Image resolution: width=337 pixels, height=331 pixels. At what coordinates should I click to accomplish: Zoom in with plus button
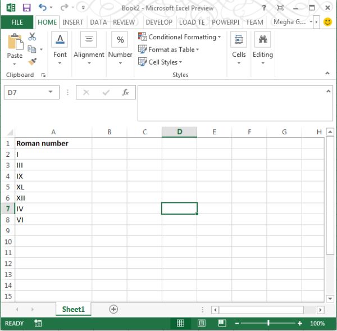coord(300,323)
